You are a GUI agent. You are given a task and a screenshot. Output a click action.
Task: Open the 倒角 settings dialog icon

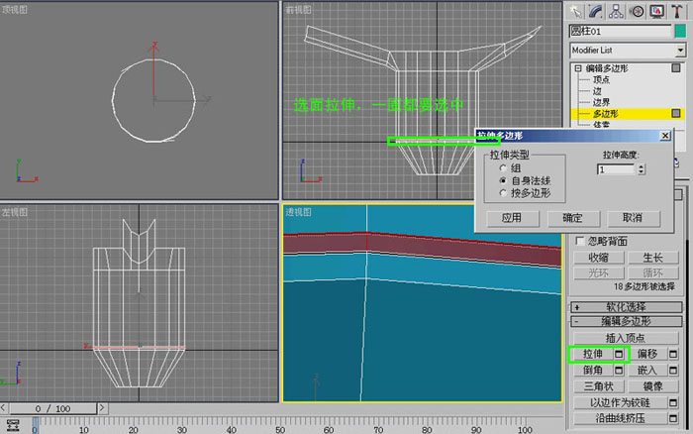tap(619, 371)
